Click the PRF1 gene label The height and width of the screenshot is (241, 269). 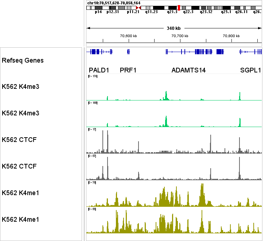tap(128, 70)
